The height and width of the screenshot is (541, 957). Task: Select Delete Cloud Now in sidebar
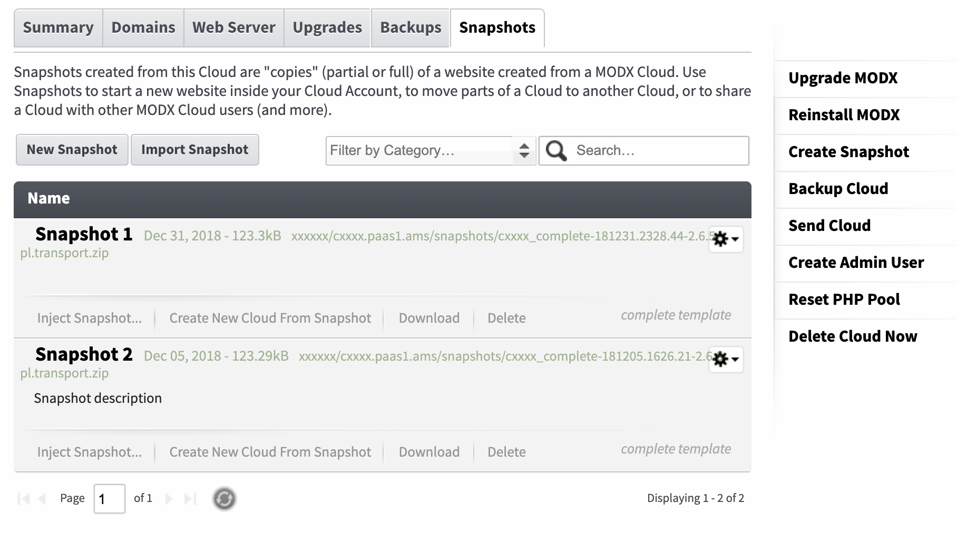click(853, 336)
